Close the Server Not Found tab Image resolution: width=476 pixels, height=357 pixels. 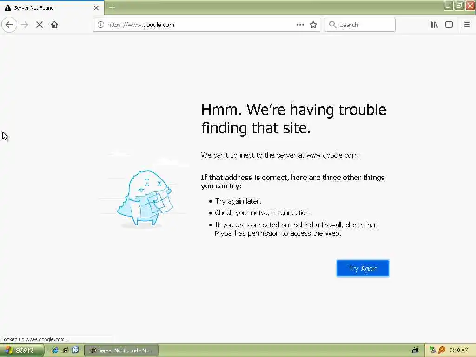pos(96,8)
